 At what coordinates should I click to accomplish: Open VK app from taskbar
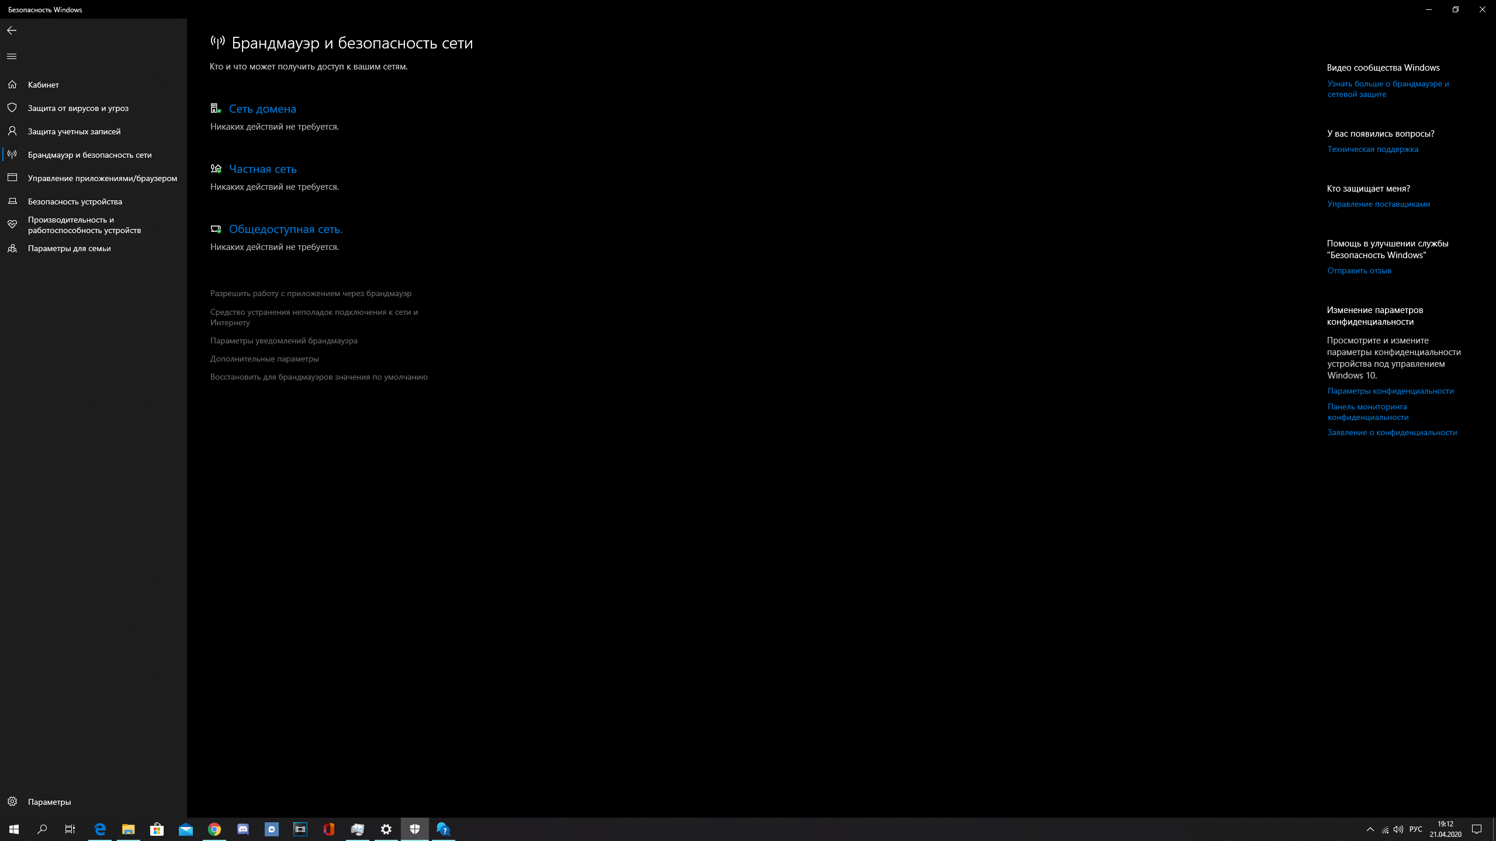coord(272,829)
